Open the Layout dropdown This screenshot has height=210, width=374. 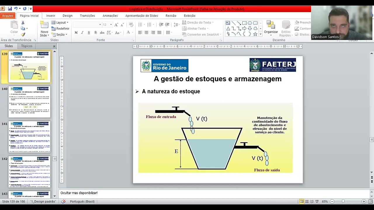(x=60, y=22)
